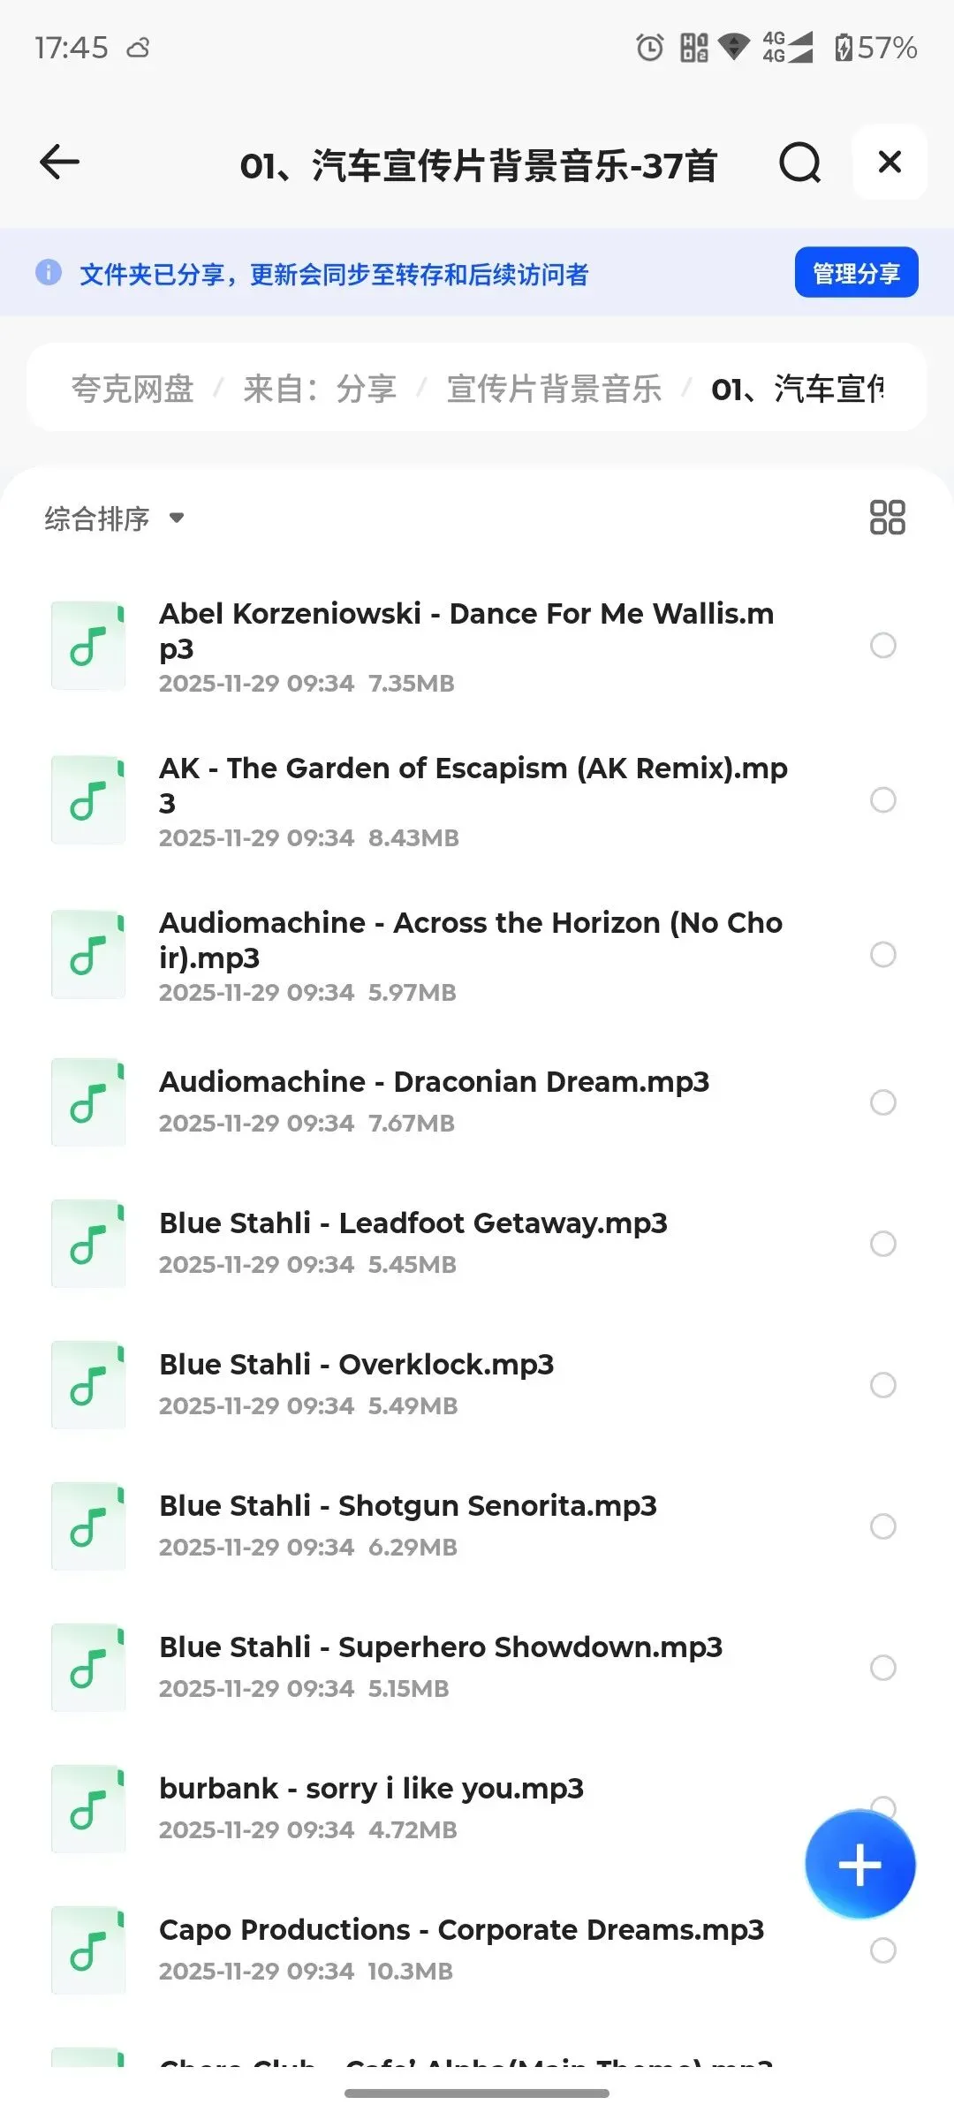Viewport: 954px width, 2120px height.
Task: Navigate to 夸克网盘 breadcrumb
Action: [x=132, y=389]
